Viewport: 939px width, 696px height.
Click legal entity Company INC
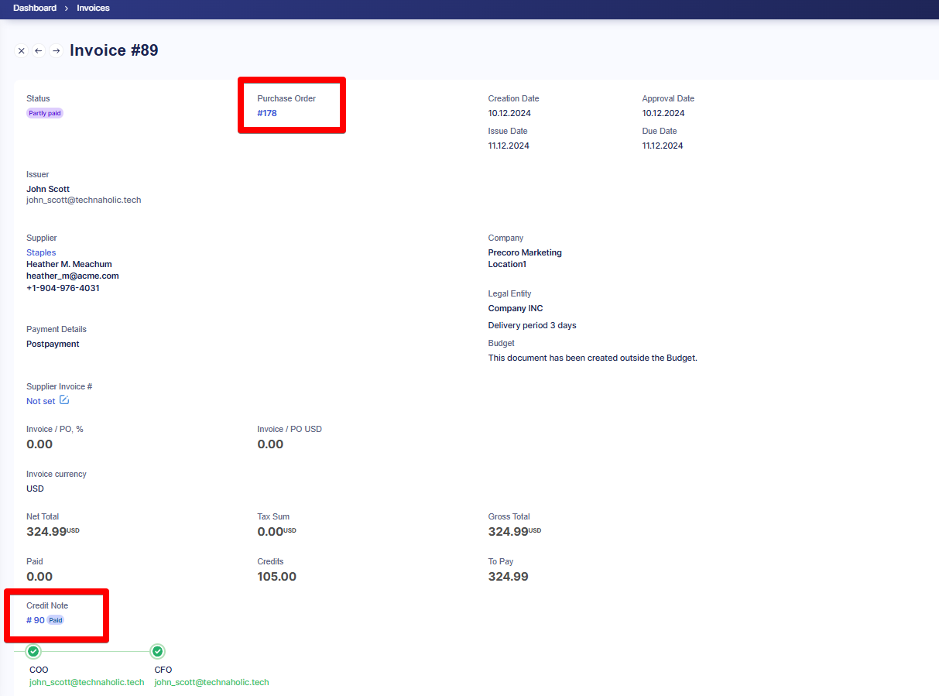pyautogui.click(x=516, y=308)
